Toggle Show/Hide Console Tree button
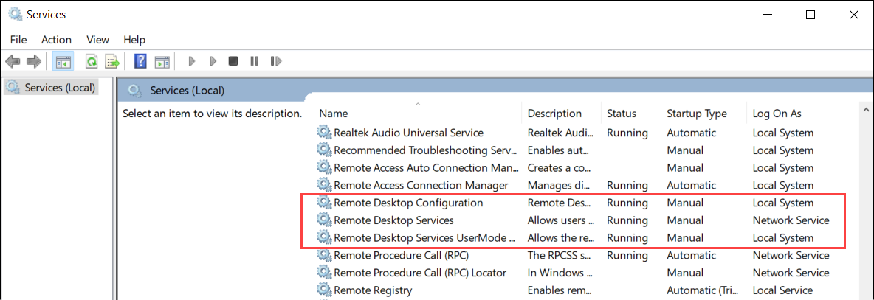The width and height of the screenshot is (874, 300). tap(63, 61)
